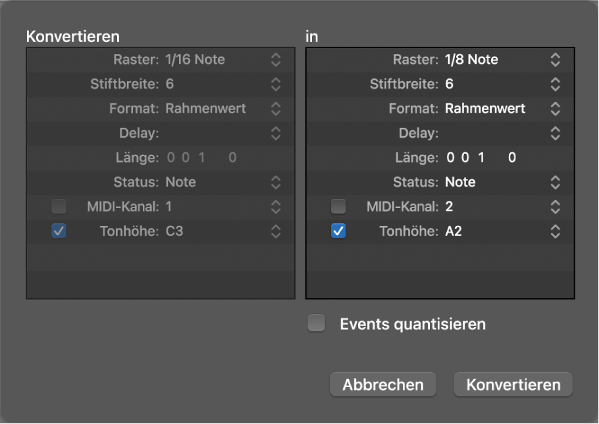This screenshot has height=424, width=599.
Task: Enable the Events quantisieren checkbox
Action: click(x=317, y=323)
